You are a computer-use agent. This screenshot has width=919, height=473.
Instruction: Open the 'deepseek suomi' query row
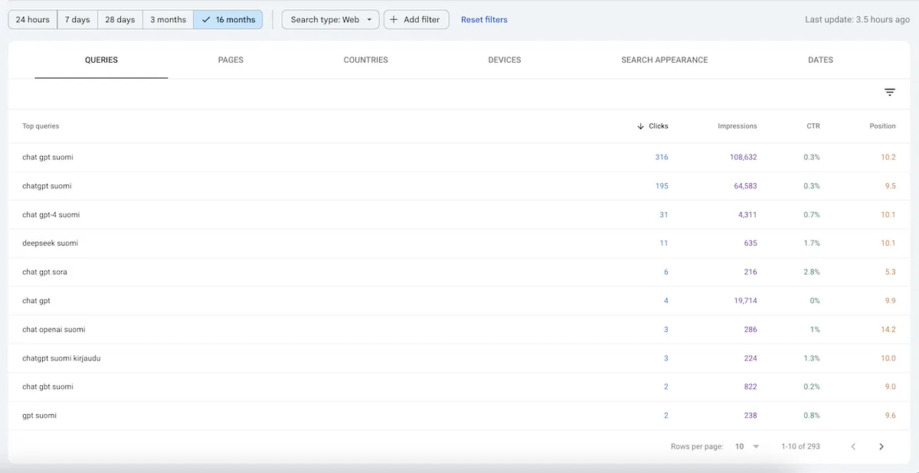pyautogui.click(x=459, y=243)
